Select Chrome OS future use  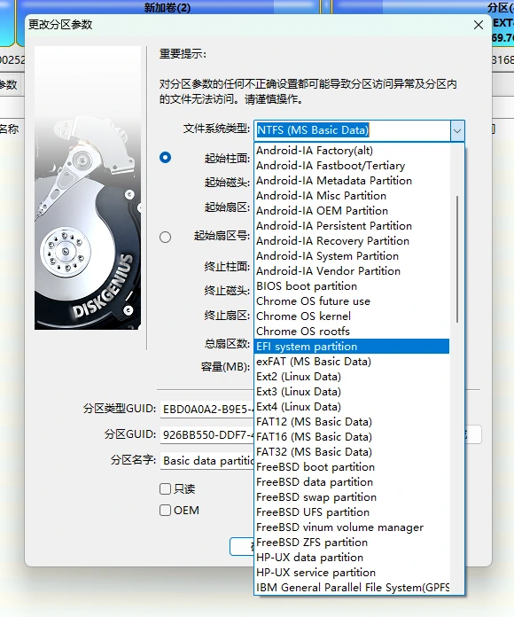[x=352, y=301]
